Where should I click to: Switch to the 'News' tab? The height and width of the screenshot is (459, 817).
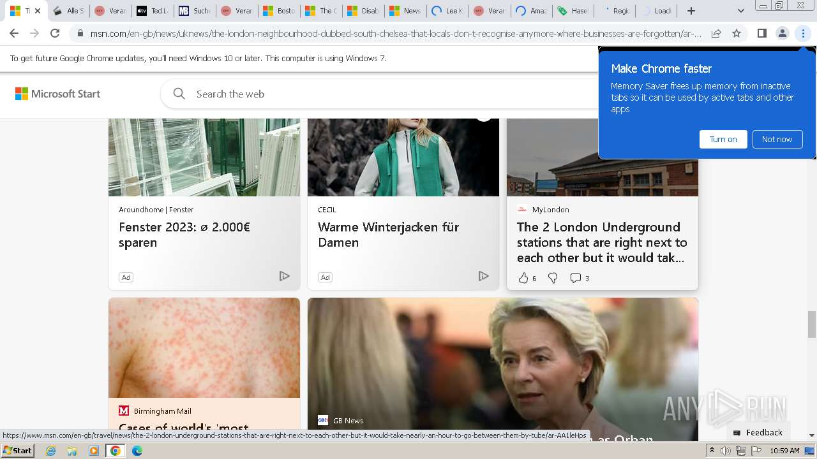[x=405, y=11]
